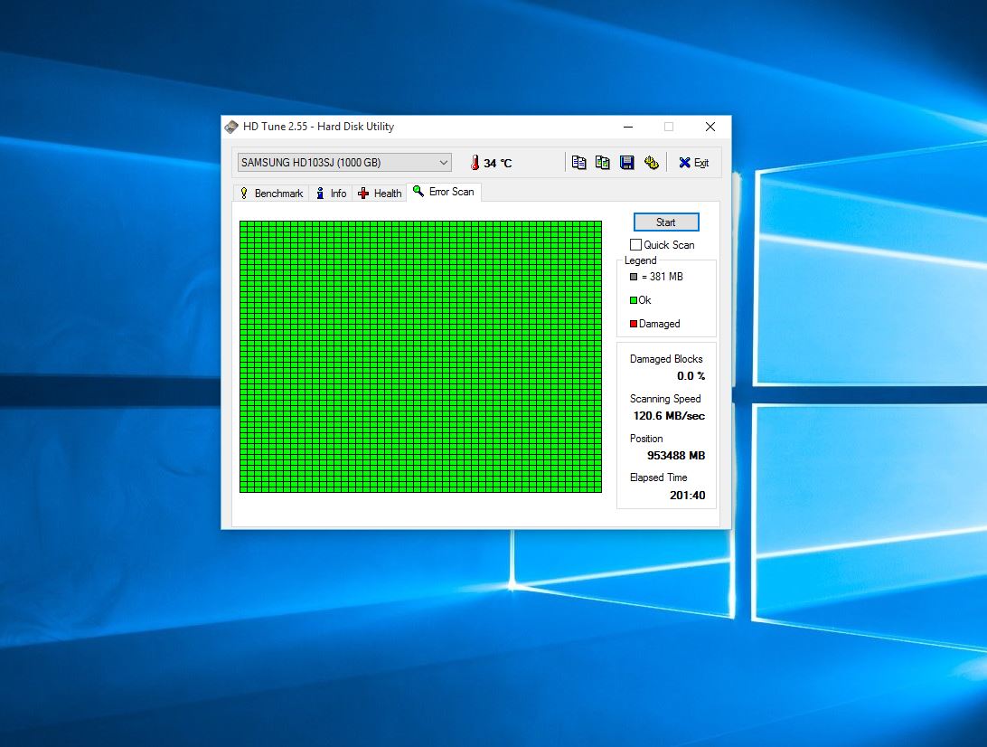Click the 34 °C temperature reading
Image resolution: width=987 pixels, height=747 pixels.
pos(497,163)
